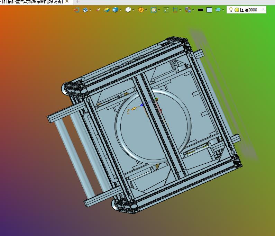
Task: Click the multi-window arrangement icon
Action: (x=188, y=10)
